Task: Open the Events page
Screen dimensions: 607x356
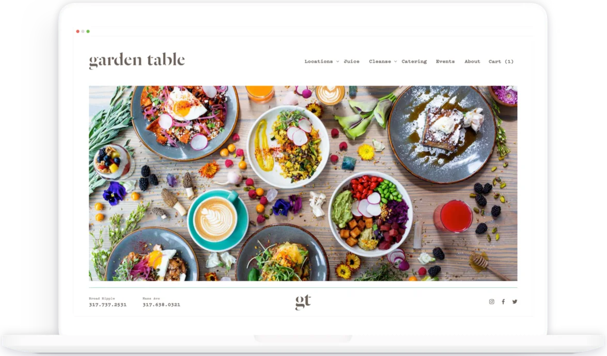Action: click(445, 61)
